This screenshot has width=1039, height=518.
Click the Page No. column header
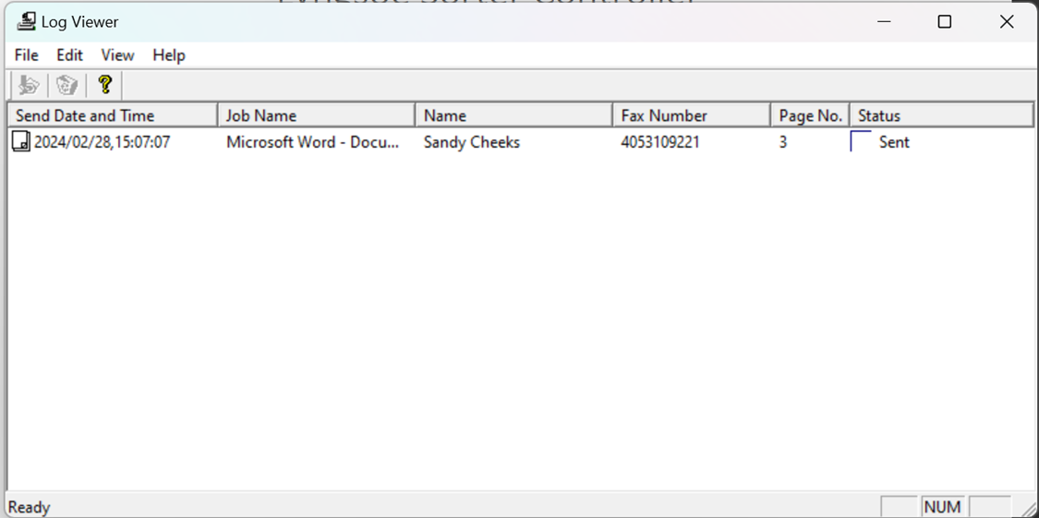(810, 115)
